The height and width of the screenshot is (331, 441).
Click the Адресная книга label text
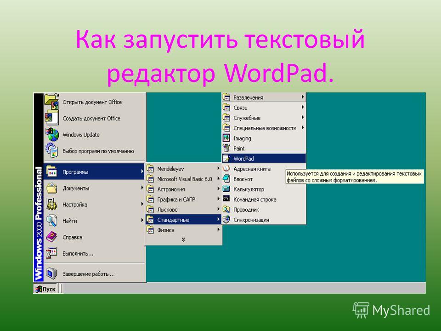point(252,169)
